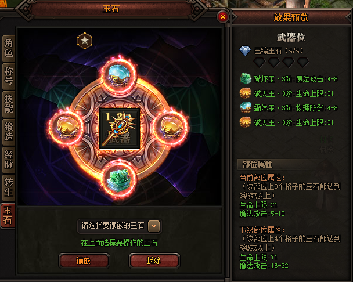Close the 玉石 panel with red X
353x282 pixels.
223,17
